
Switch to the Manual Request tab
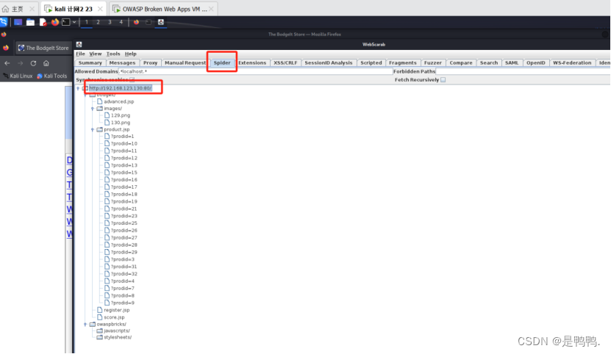tap(185, 62)
